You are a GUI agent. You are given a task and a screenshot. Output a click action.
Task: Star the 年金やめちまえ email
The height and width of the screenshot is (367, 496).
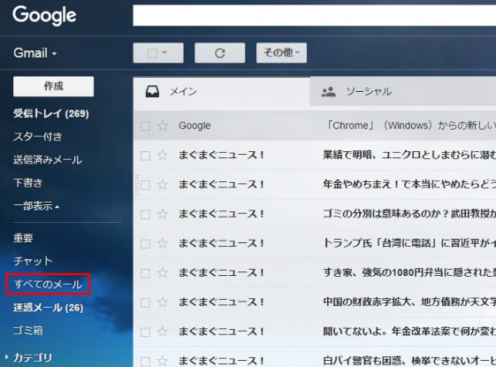[163, 184]
